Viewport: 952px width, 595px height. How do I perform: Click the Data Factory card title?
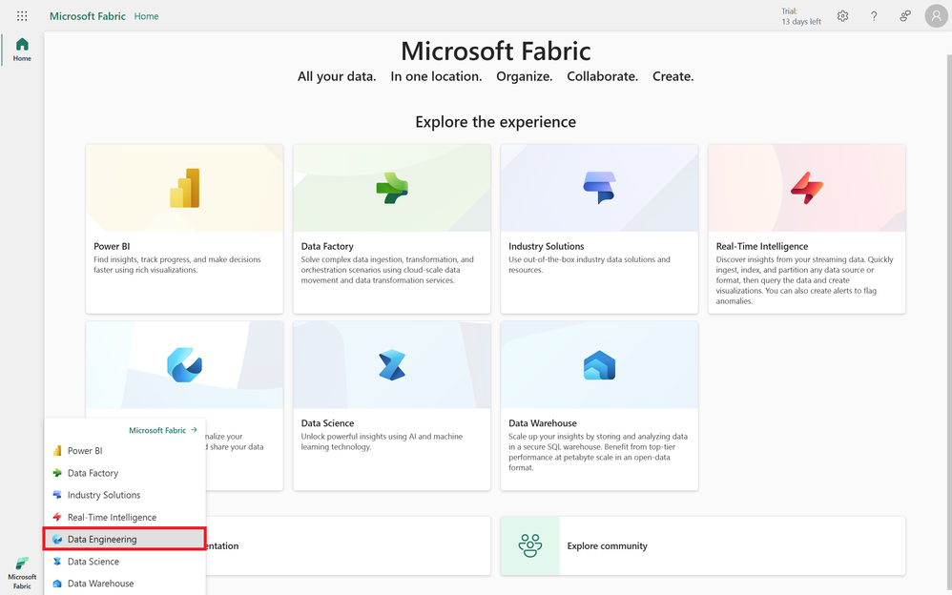(327, 246)
